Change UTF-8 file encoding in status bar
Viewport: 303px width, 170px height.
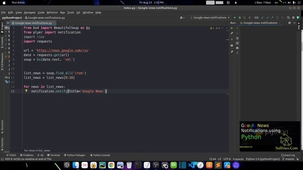pos(227,159)
